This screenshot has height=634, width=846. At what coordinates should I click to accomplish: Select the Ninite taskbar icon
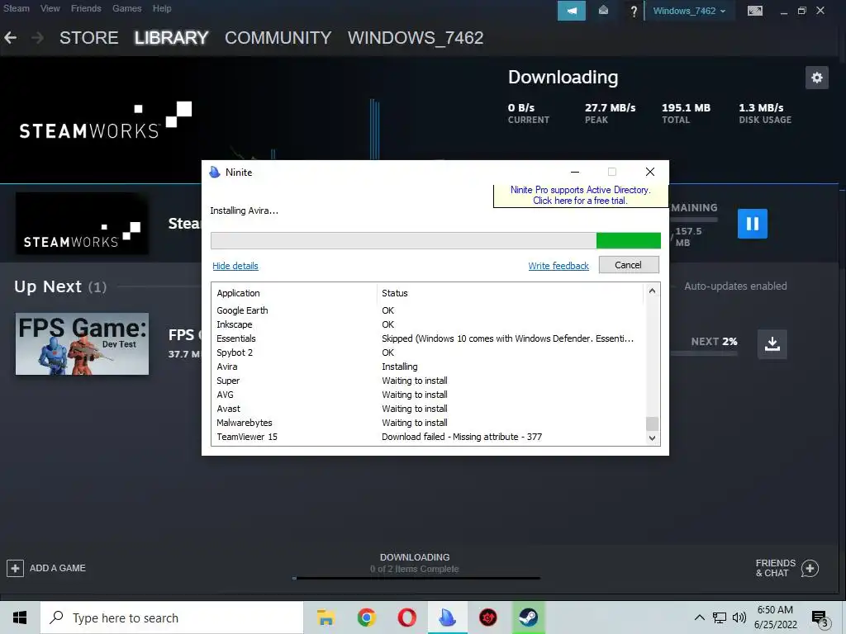click(447, 617)
